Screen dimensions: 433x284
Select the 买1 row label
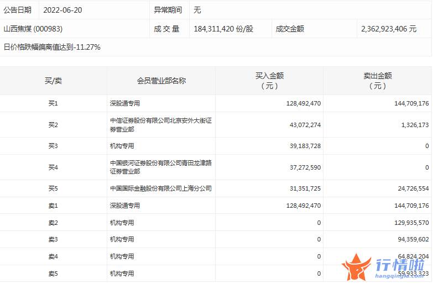53,103
